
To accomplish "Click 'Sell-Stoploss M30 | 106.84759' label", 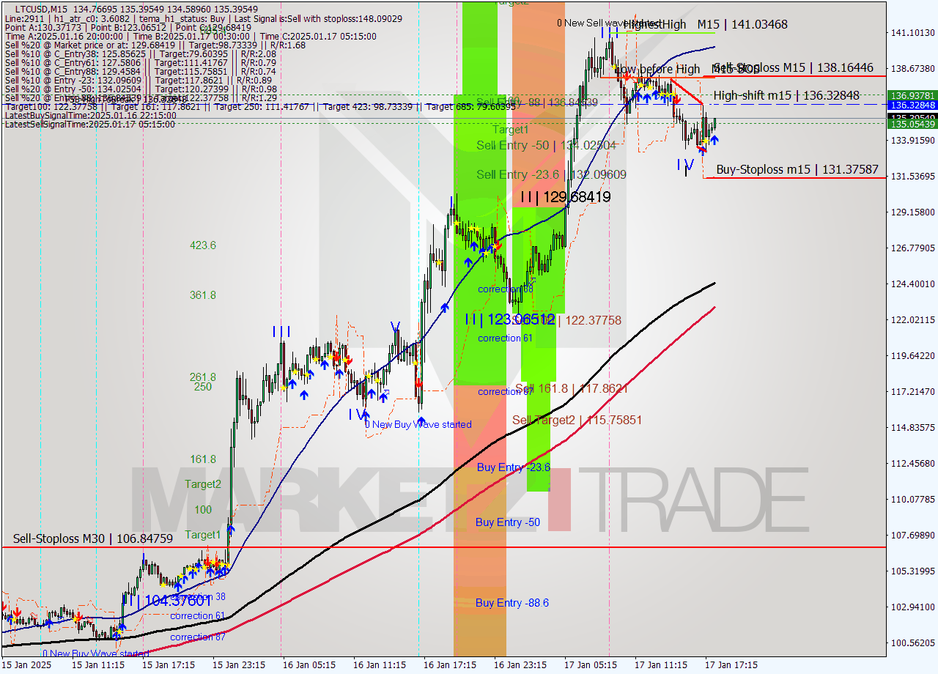I will [x=93, y=539].
